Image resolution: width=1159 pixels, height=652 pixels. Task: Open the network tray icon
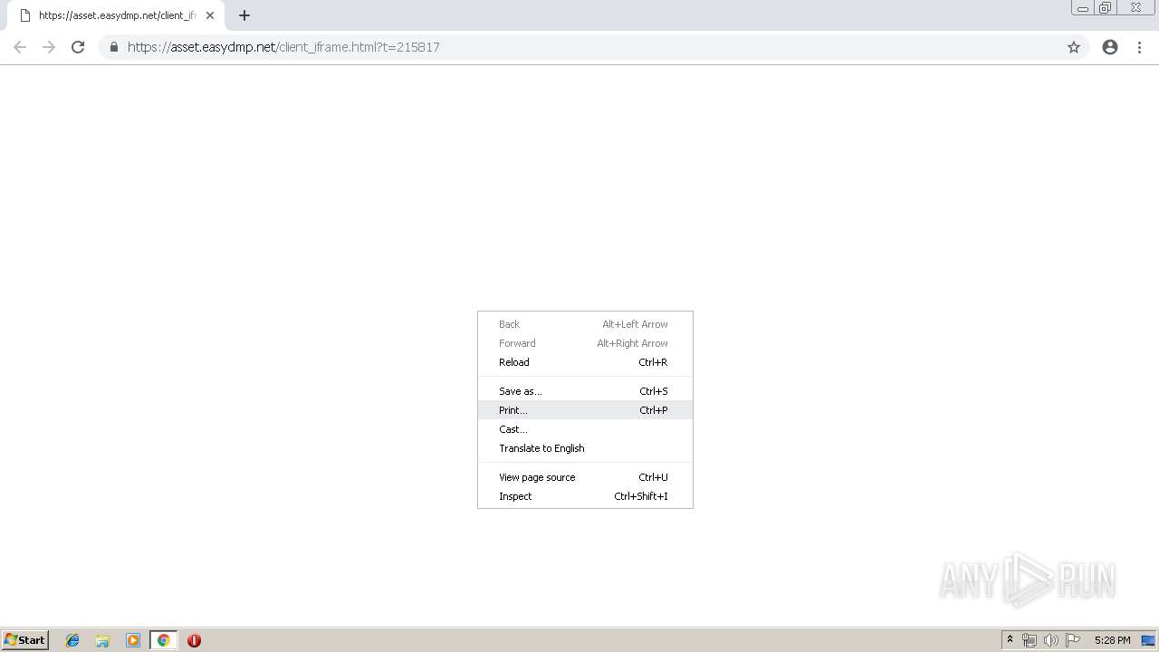coord(1030,640)
